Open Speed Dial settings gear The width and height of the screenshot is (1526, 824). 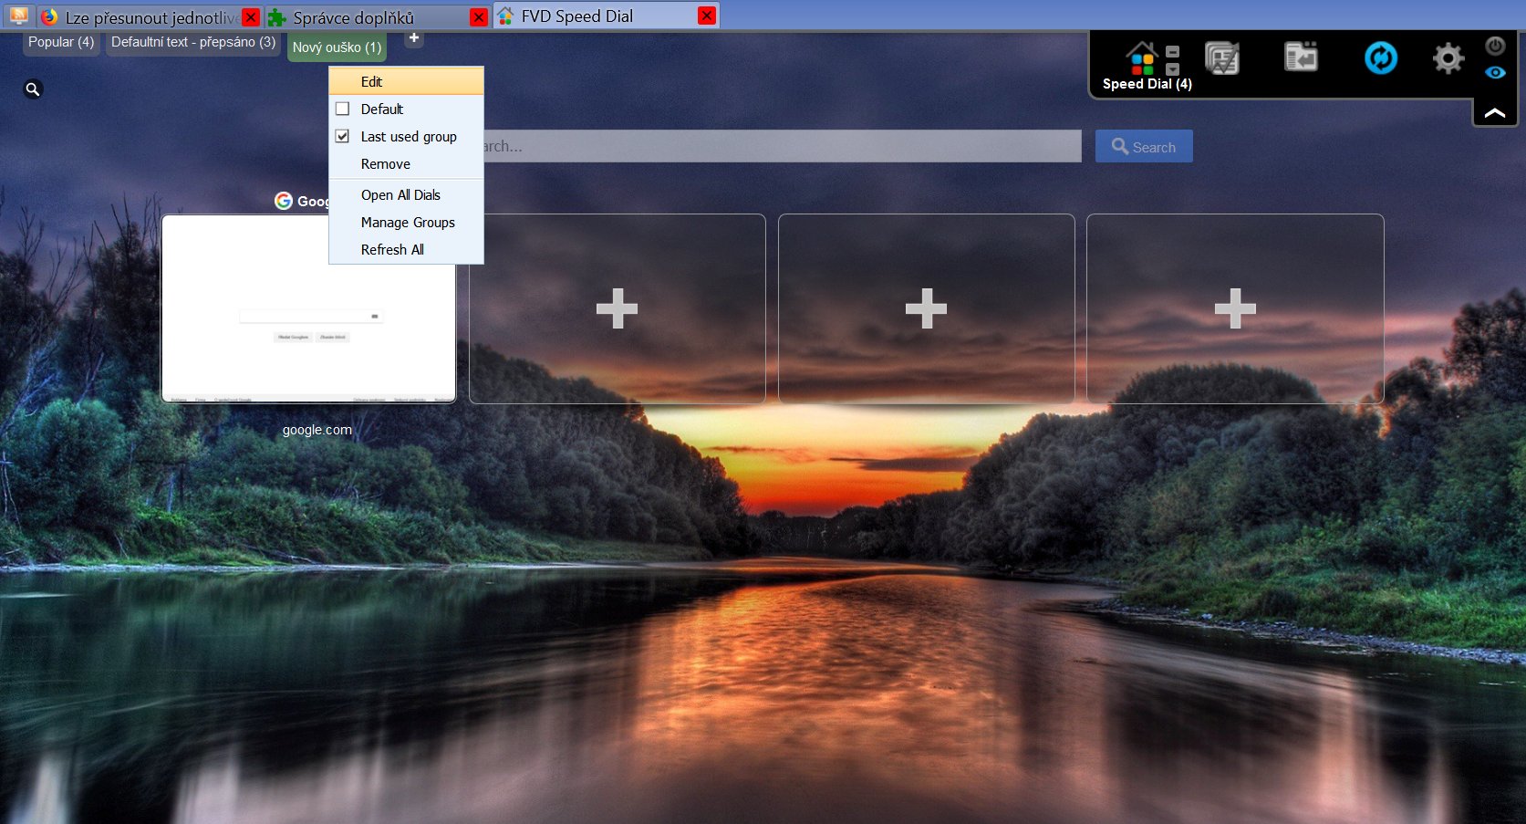click(x=1448, y=58)
